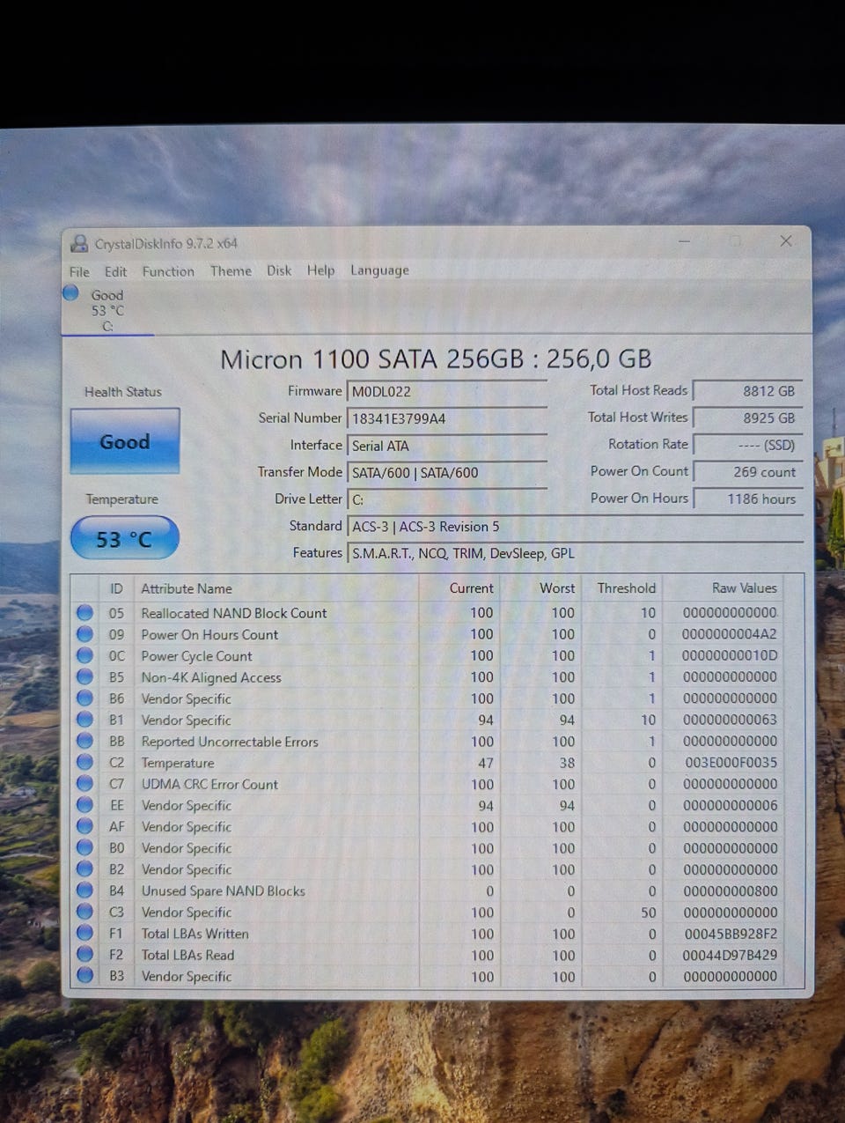Viewport: 845px width, 1123px height.
Task: Open the Edit menu
Action: click(x=115, y=271)
